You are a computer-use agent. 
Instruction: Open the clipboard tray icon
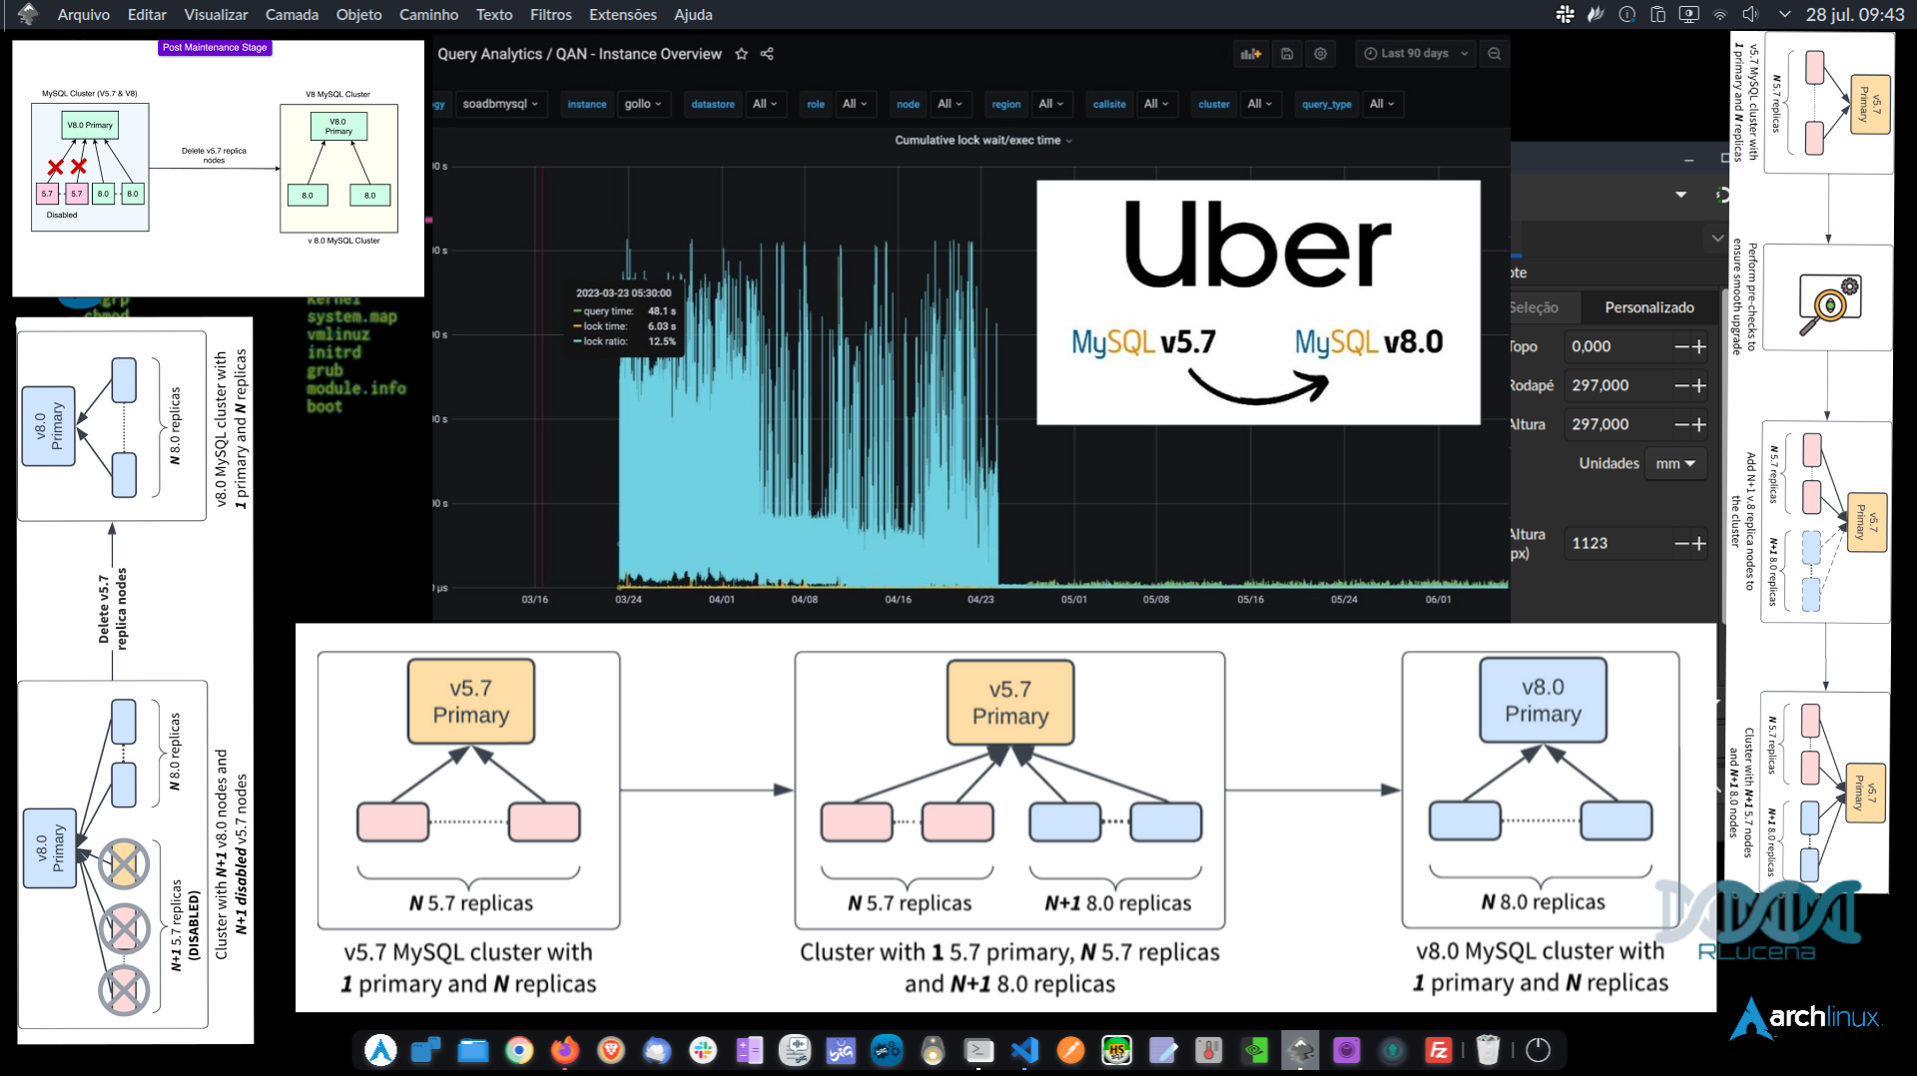1657,14
